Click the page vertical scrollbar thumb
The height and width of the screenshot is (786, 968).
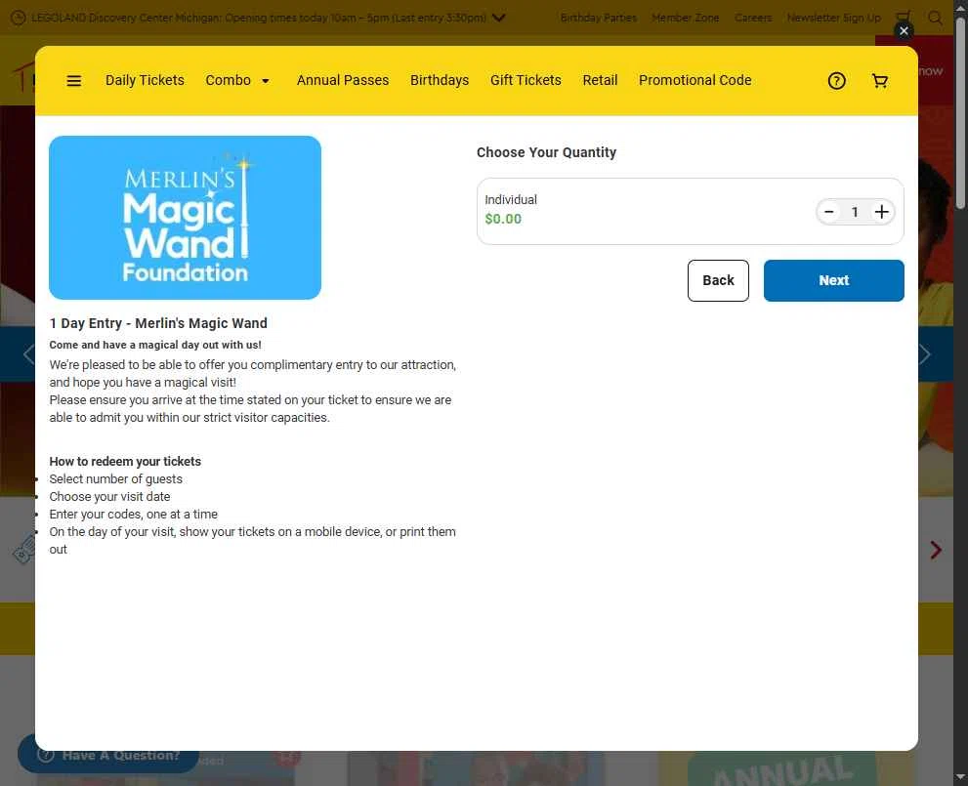coord(960,114)
